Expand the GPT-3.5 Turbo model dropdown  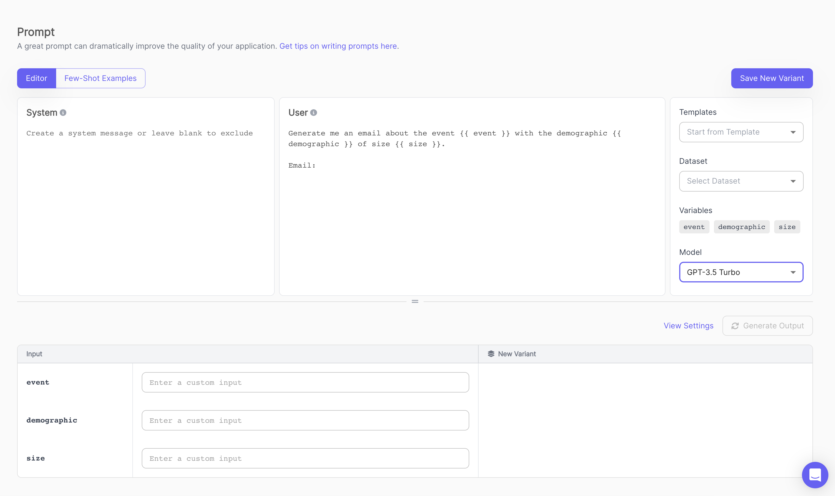741,272
